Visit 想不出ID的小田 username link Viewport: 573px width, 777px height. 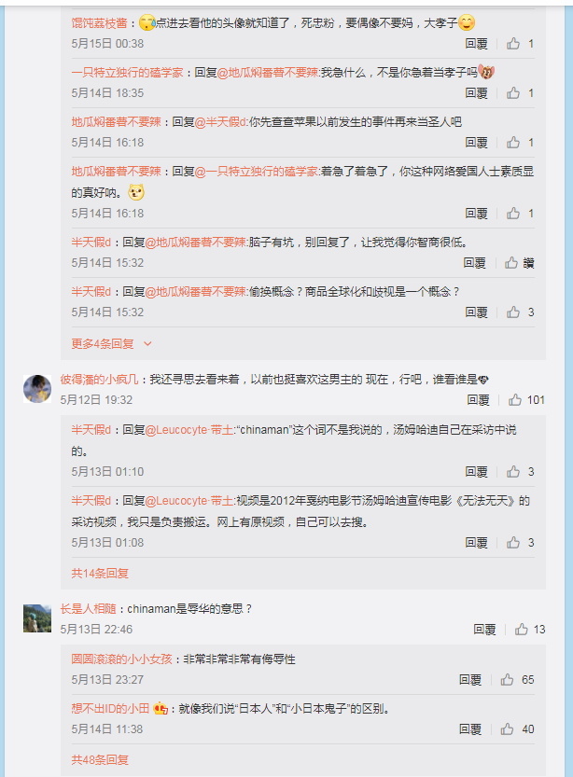tap(110, 709)
